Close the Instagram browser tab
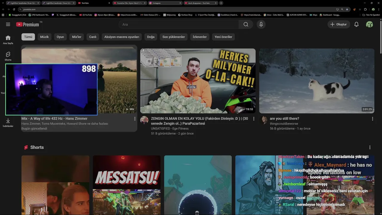 [x=180, y=3]
